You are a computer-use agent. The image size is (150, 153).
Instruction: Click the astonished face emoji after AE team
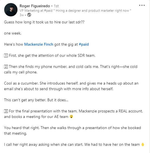point(71,117)
